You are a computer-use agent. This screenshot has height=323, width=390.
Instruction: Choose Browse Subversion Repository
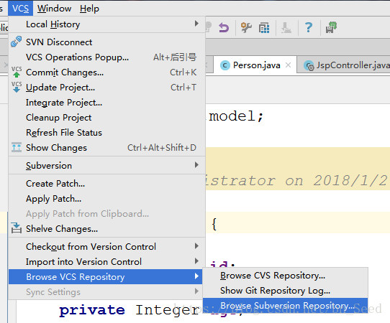[285, 306]
